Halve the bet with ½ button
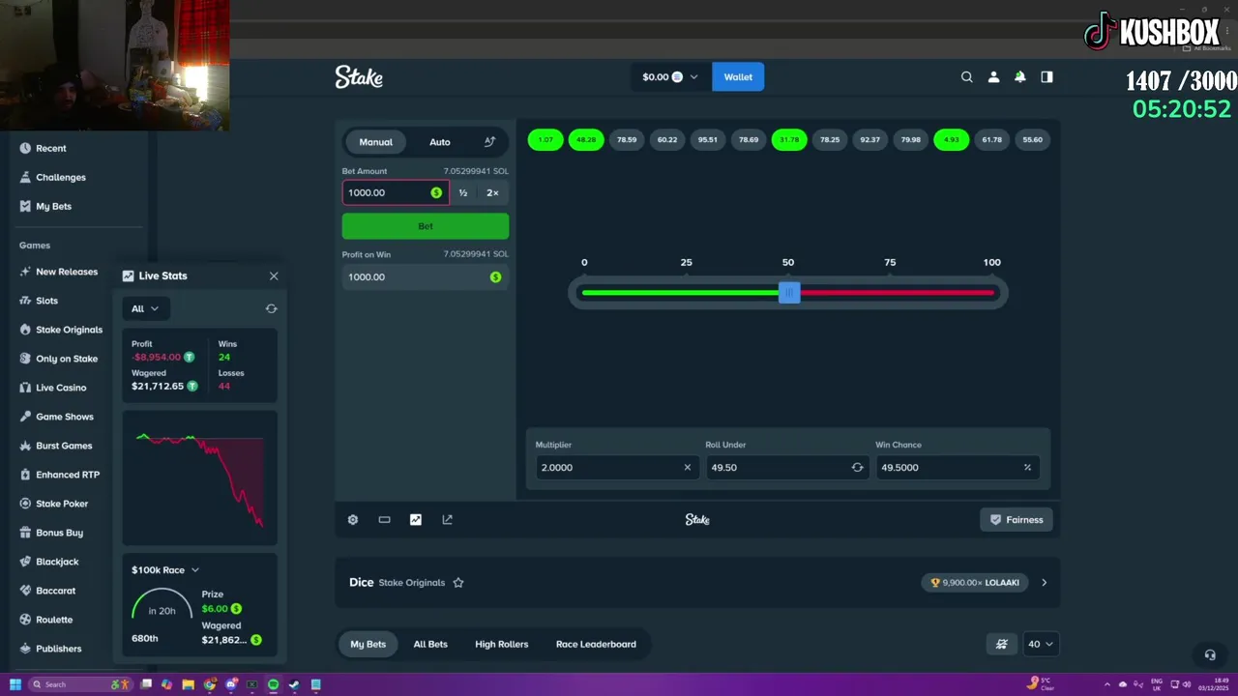Screen dimensions: 1238x696 coord(463,192)
